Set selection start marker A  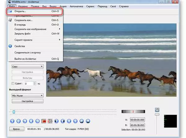(44, 121)
